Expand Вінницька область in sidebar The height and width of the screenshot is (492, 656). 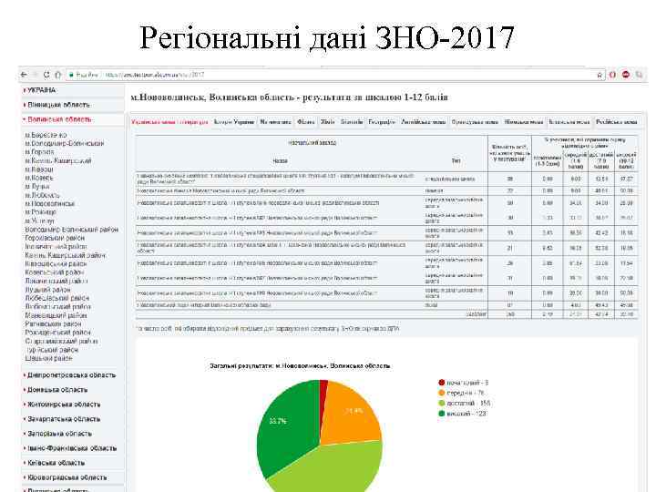click(x=57, y=105)
